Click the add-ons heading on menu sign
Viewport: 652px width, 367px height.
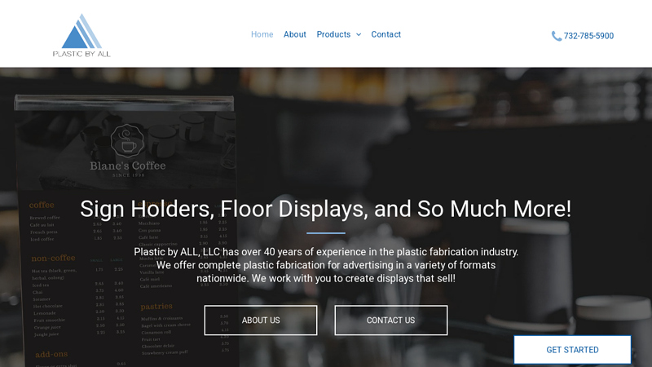[x=52, y=355]
